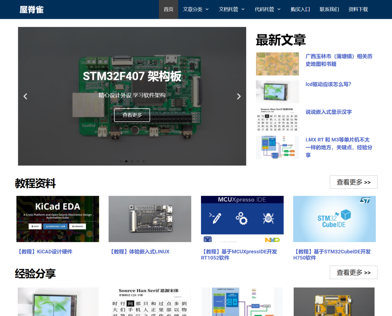The image size is (392, 316).
Task: Click the slide title STM32F407 架构板
Action: [x=132, y=76]
